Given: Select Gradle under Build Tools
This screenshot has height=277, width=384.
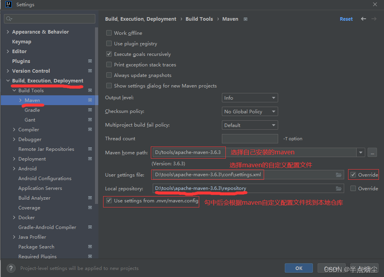Looking at the screenshot, I should [32, 110].
